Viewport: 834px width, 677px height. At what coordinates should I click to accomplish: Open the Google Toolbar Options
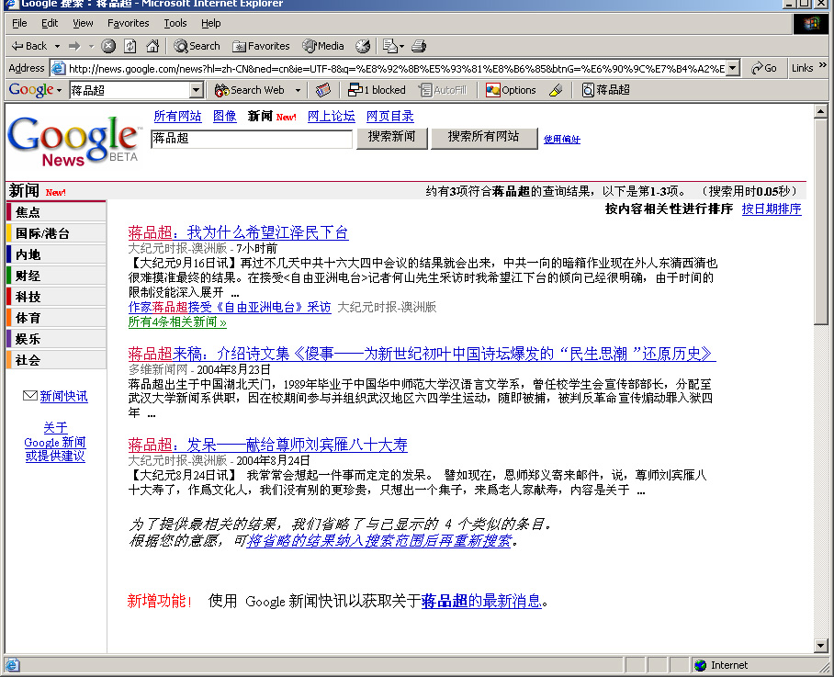[x=511, y=90]
